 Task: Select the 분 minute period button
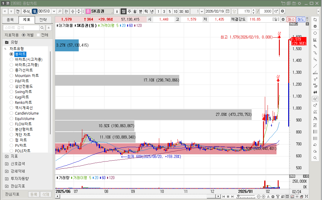point(141,11)
